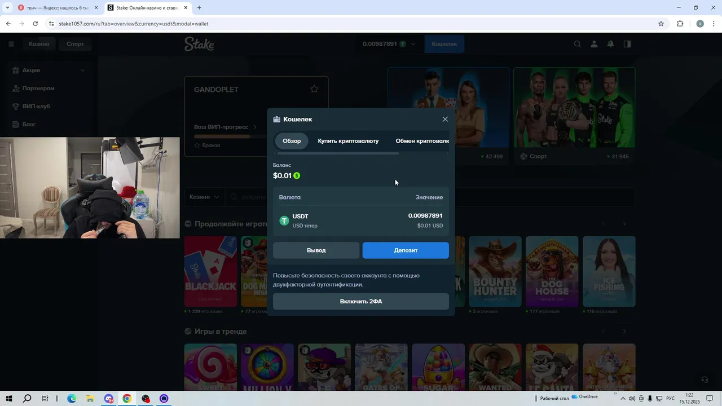Screen dimensions: 722x406
Task: Click the 0.00987891 USDT row value
Action: [x=425, y=216]
